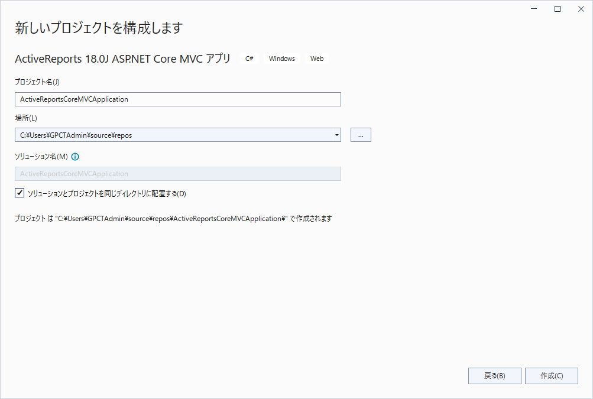This screenshot has width=593, height=399.
Task: Maximize the dialog window
Action: pos(558,9)
